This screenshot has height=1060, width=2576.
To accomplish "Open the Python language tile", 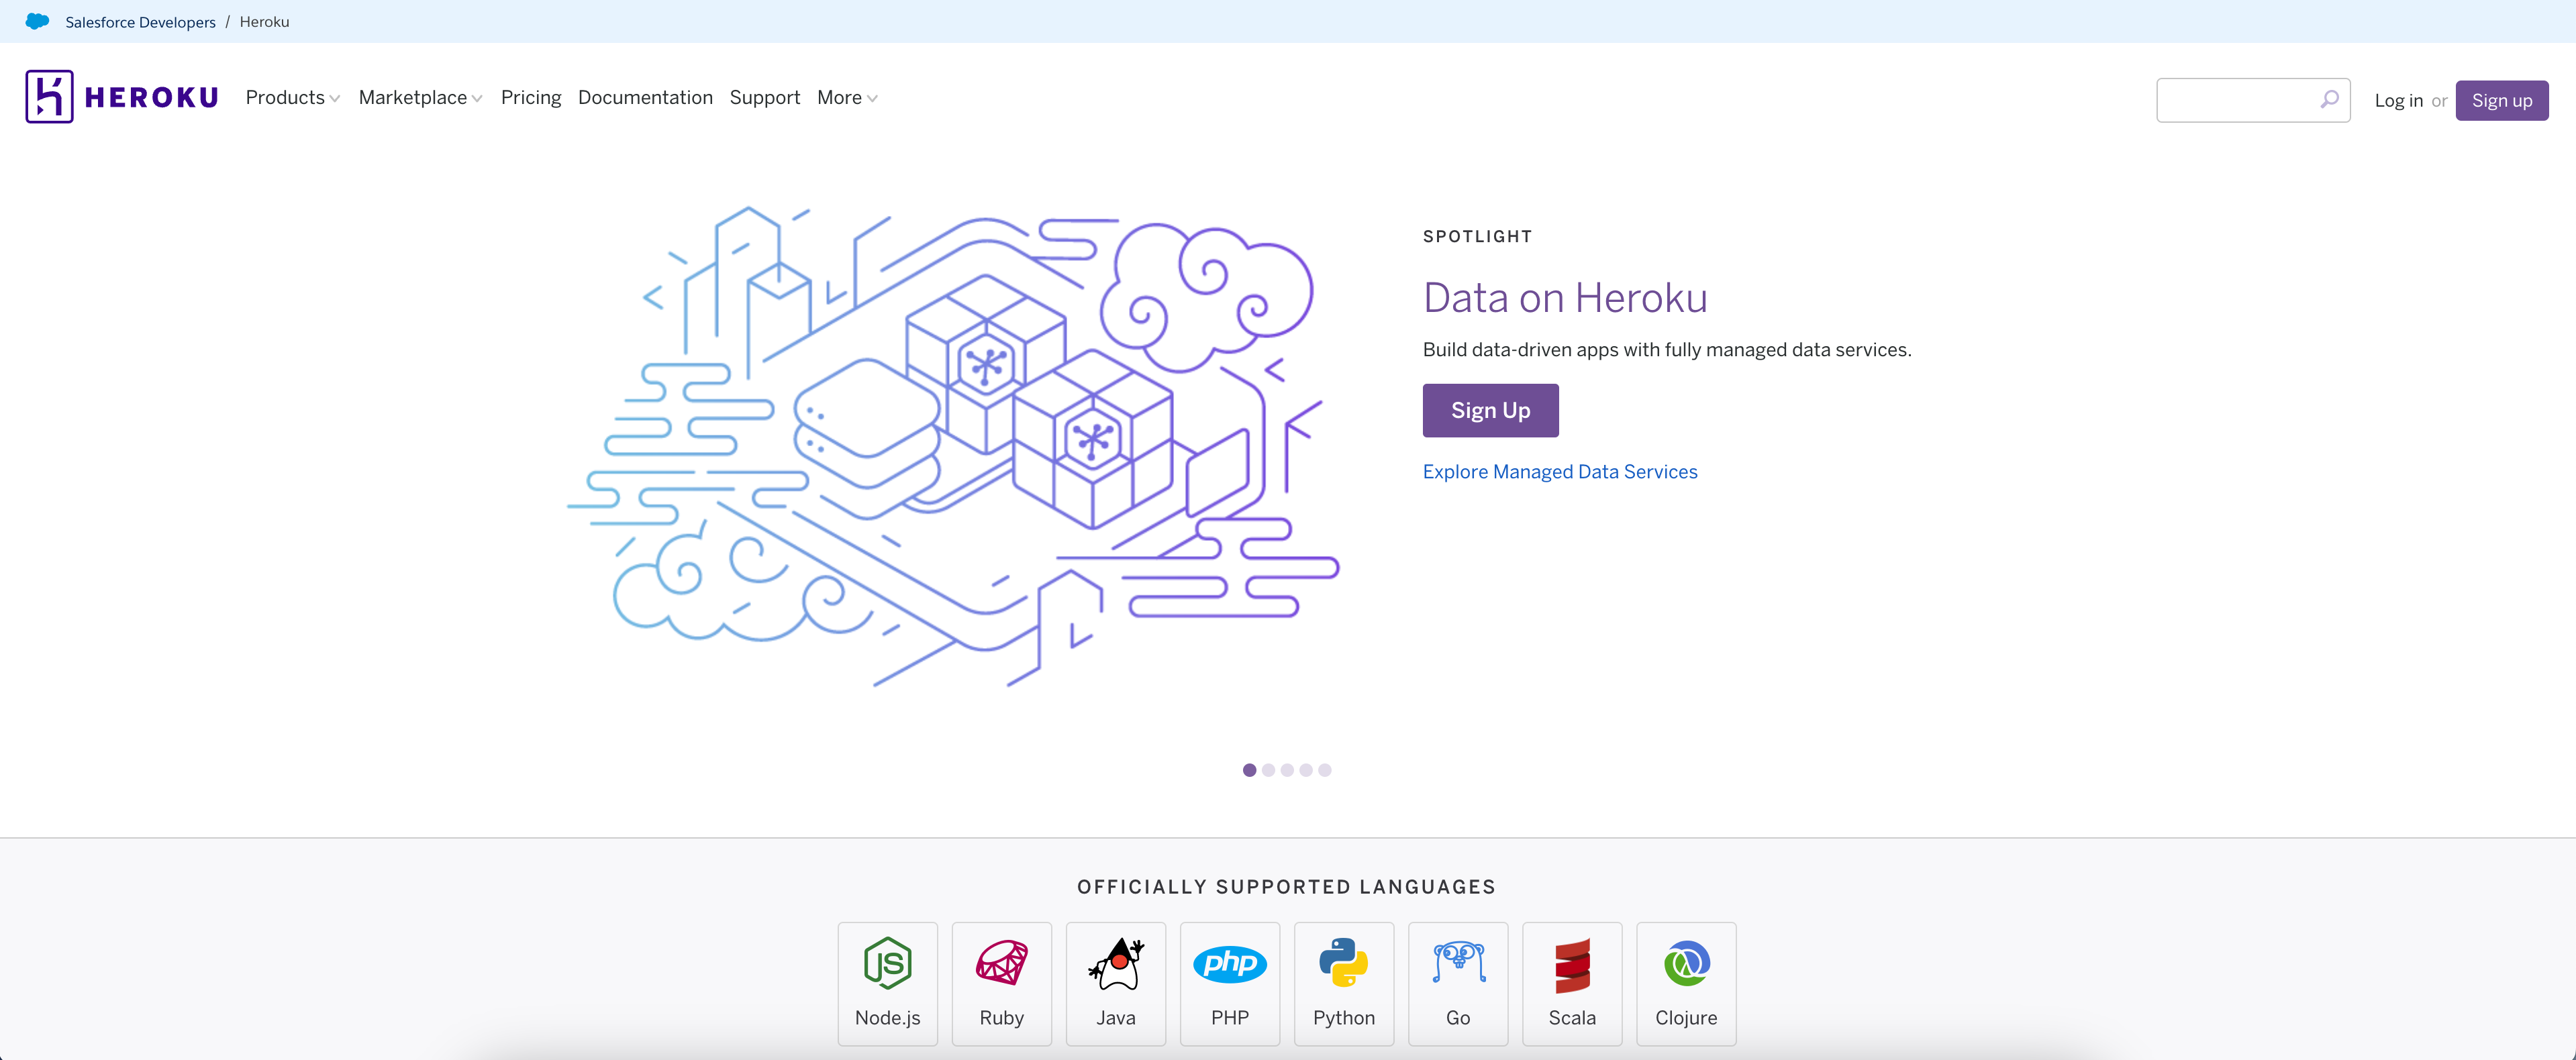I will coord(1343,984).
